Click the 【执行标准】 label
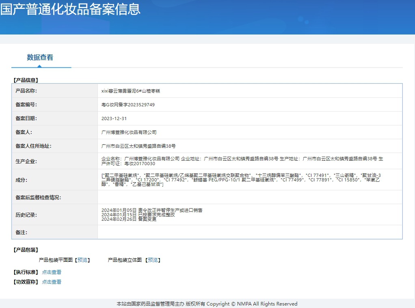 pos(26,272)
